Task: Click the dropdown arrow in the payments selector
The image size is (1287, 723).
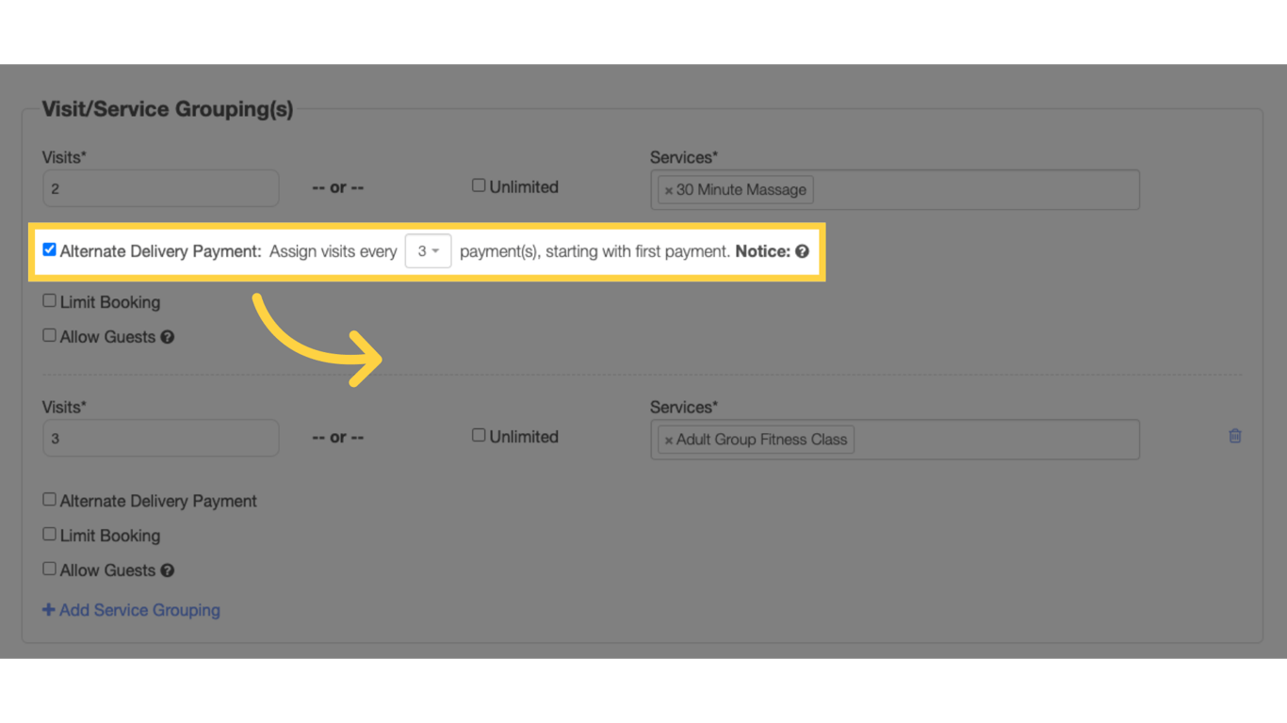Action: (436, 250)
